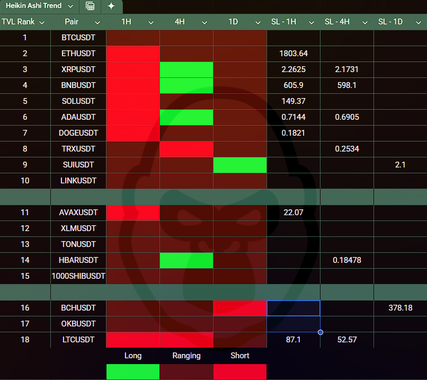The width and height of the screenshot is (427, 380).
Task: Click the red 1H cell for AVAXUSDT
Action: click(x=133, y=213)
